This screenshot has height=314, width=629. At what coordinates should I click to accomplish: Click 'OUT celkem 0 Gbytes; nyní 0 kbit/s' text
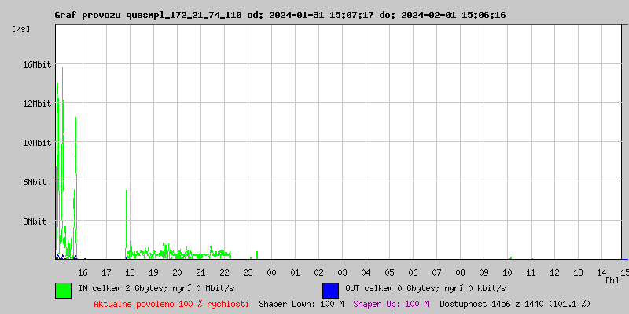(425, 288)
